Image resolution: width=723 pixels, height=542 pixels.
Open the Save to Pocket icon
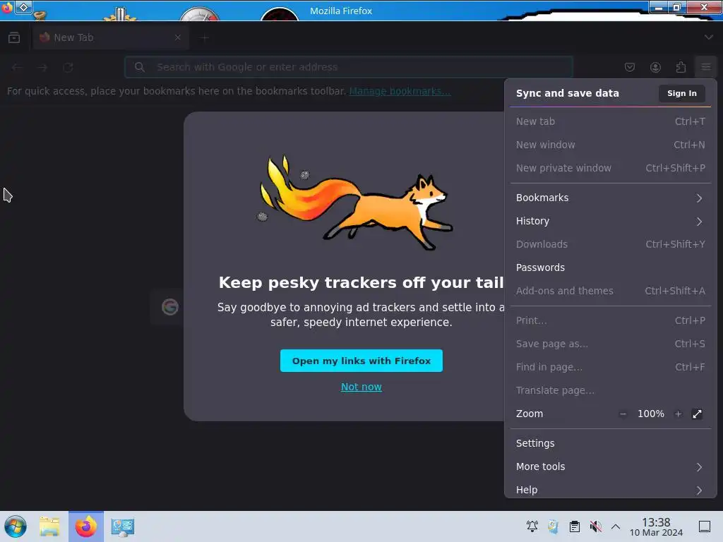click(x=629, y=67)
